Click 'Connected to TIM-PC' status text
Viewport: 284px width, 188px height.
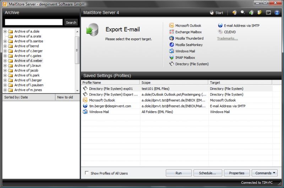pos(257,183)
